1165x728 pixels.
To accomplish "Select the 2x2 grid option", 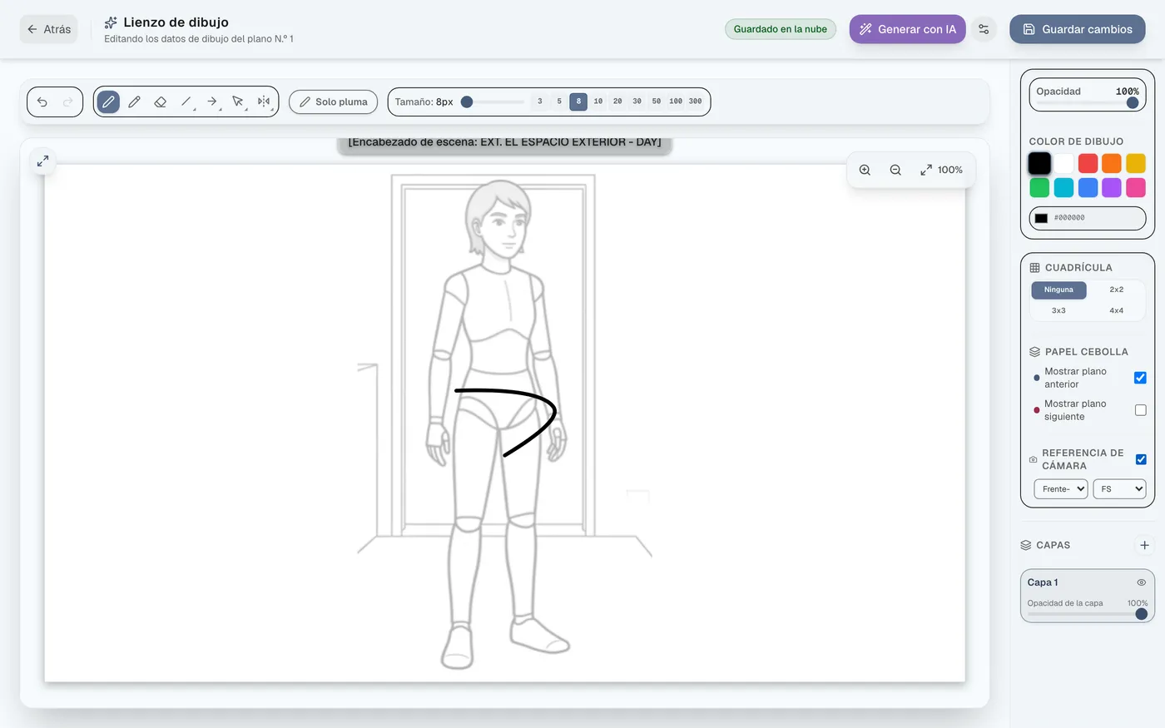I will [1116, 290].
